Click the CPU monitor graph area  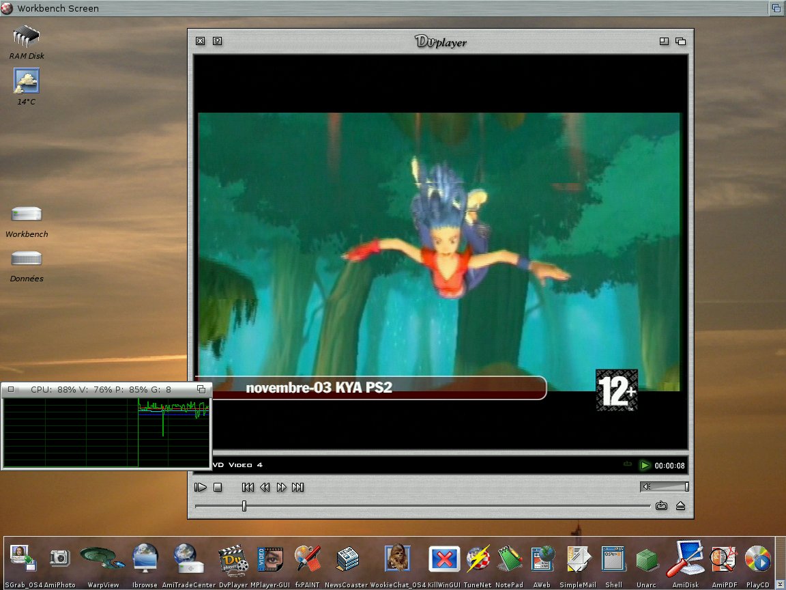click(x=106, y=432)
